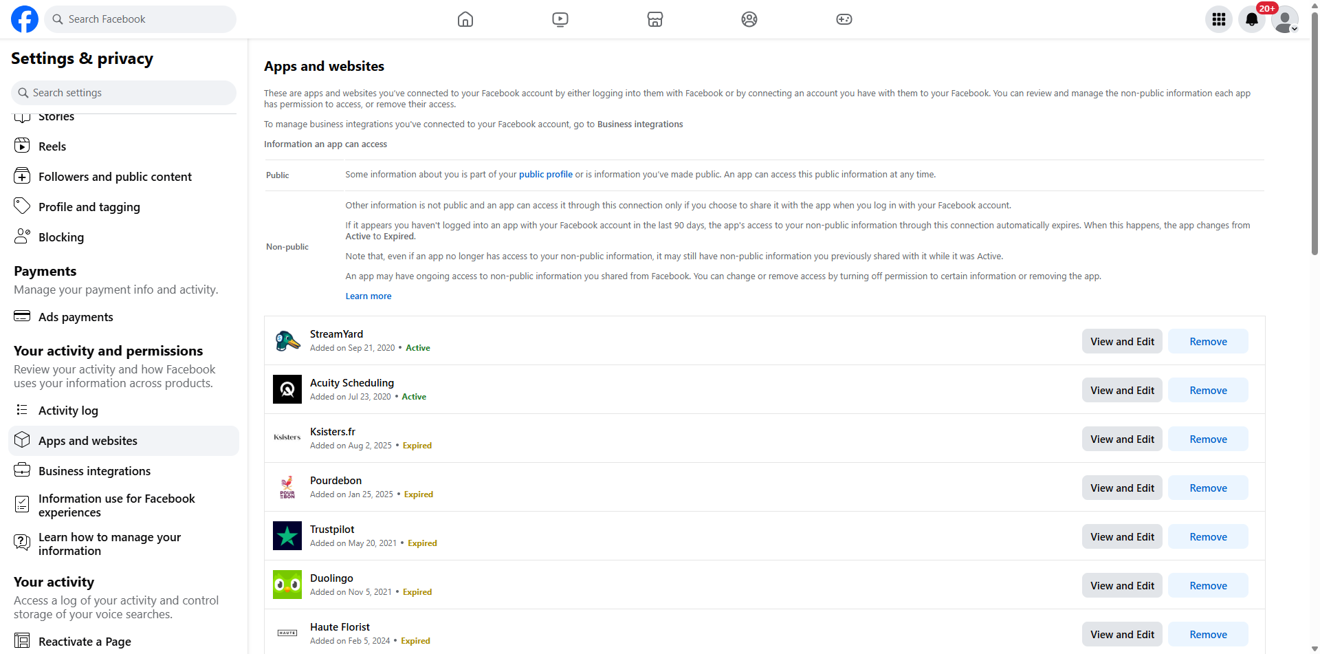Open Marketplace from the top bar

coord(654,19)
